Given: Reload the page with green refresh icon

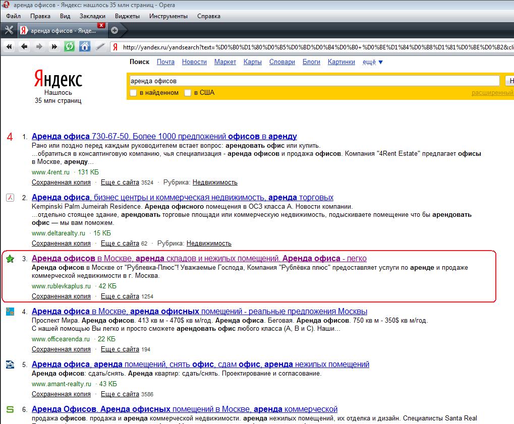Looking at the screenshot, I should click(x=69, y=46).
